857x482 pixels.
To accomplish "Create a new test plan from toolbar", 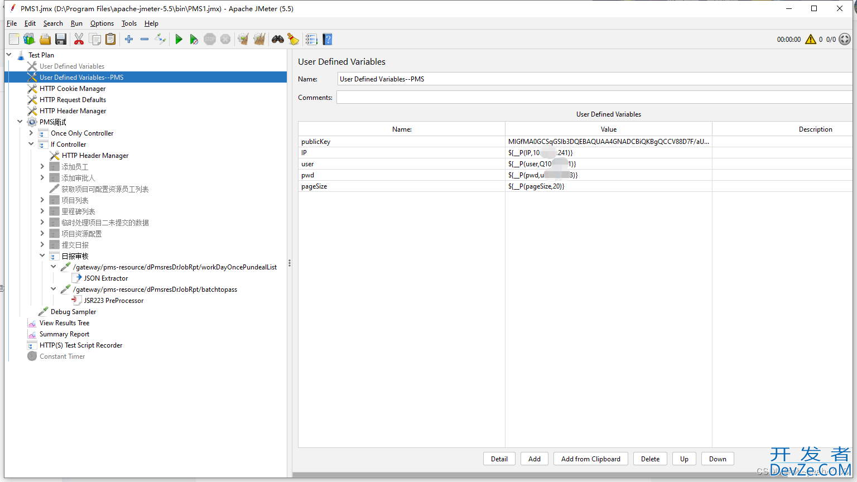I will (x=14, y=39).
